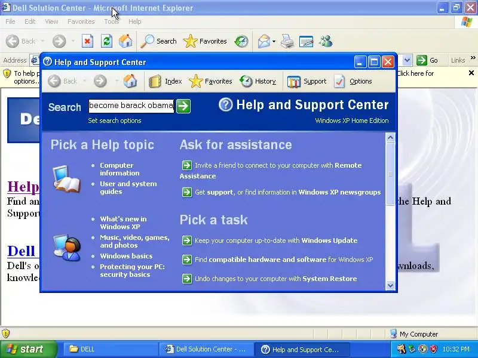Open the Help menu in Internet Explorer
This screenshot has height=358, width=478.
tap(135, 21)
